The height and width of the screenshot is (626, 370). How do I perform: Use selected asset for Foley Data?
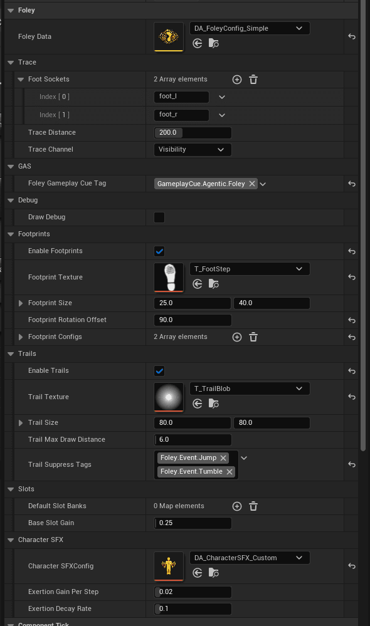[x=198, y=43]
